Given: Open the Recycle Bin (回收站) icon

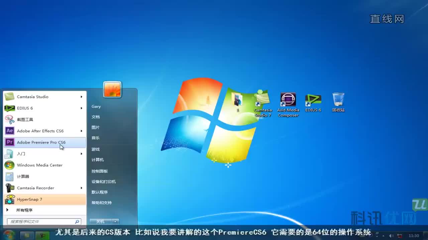Looking at the screenshot, I should [338, 102].
